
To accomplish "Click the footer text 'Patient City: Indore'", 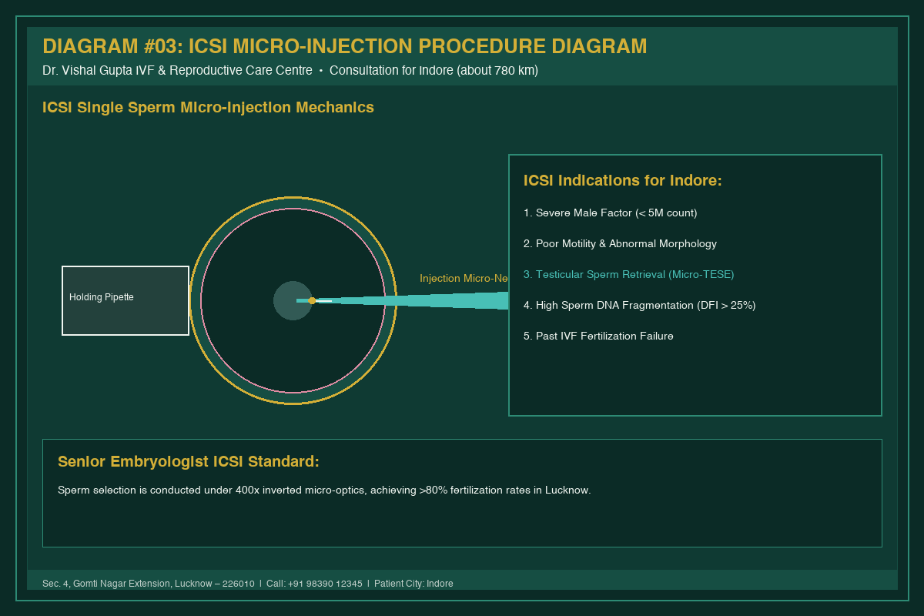I will [x=413, y=584].
